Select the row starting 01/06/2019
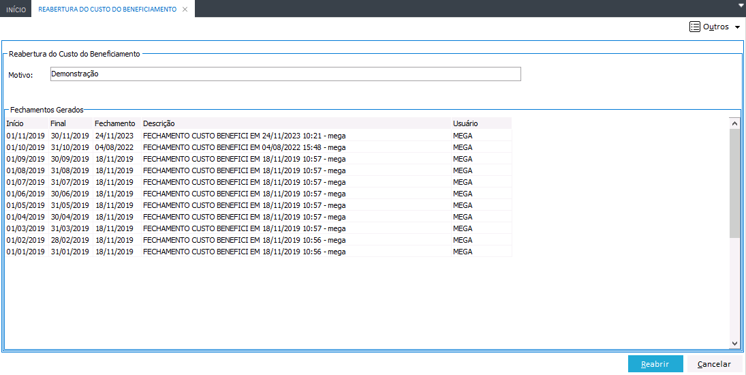746x375 pixels. click(x=258, y=194)
